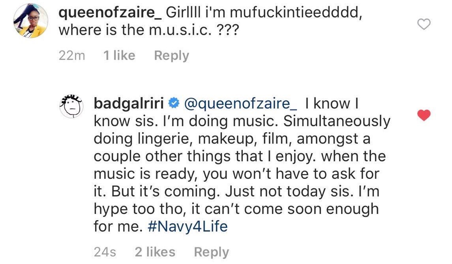Unlike badgalriri's reply via red heart
Image resolution: width=452 pixels, height=264 pixels.
click(424, 115)
